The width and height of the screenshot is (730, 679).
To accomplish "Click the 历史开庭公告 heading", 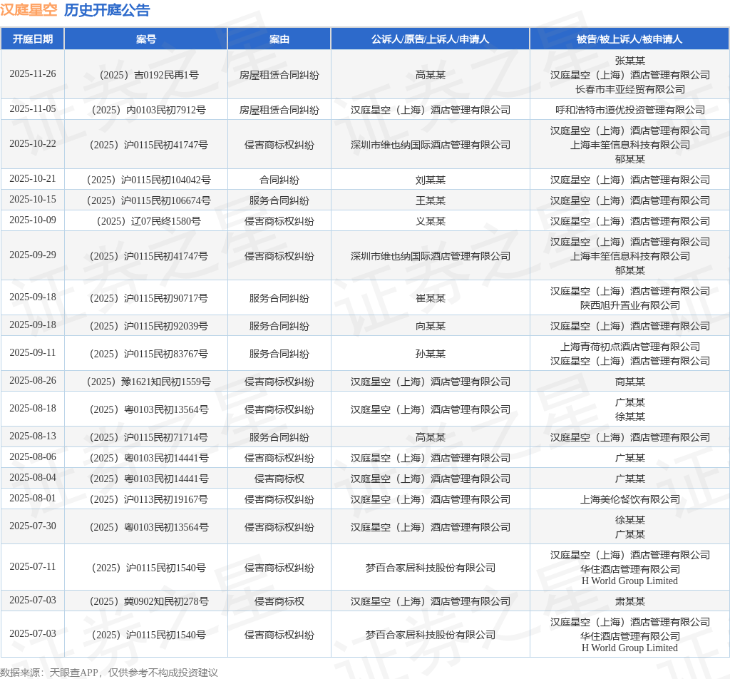I will click(107, 10).
